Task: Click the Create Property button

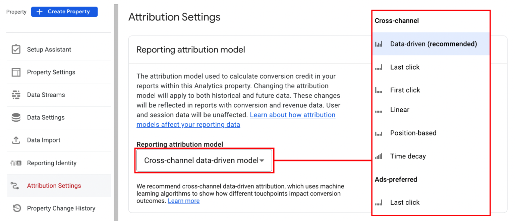Action: [x=64, y=11]
